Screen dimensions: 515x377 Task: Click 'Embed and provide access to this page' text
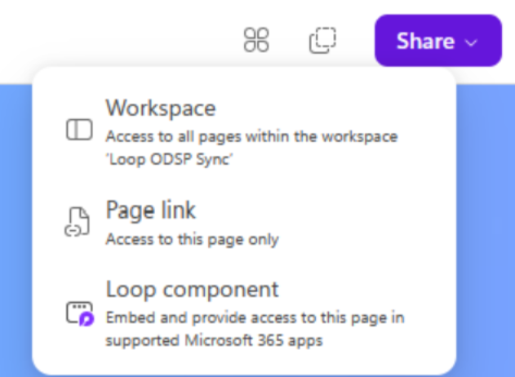255,317
